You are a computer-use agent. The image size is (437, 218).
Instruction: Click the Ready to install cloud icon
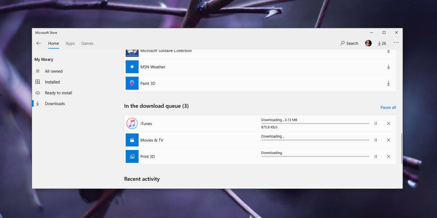click(38, 93)
